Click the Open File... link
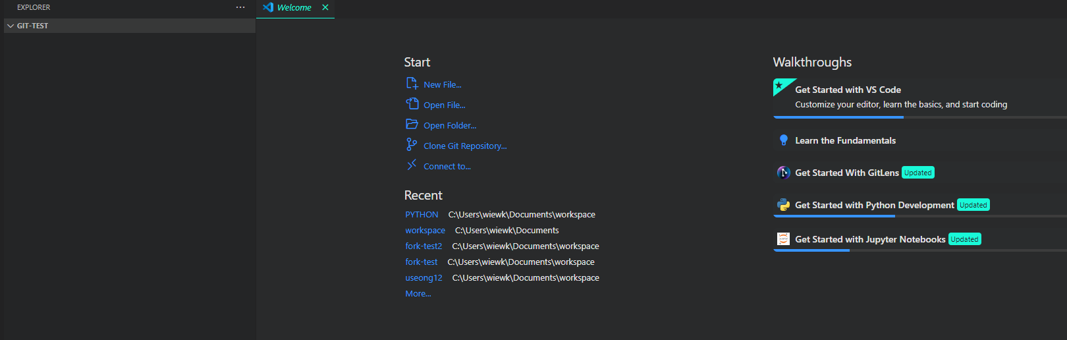Image resolution: width=1067 pixels, height=340 pixels. pyautogui.click(x=445, y=105)
